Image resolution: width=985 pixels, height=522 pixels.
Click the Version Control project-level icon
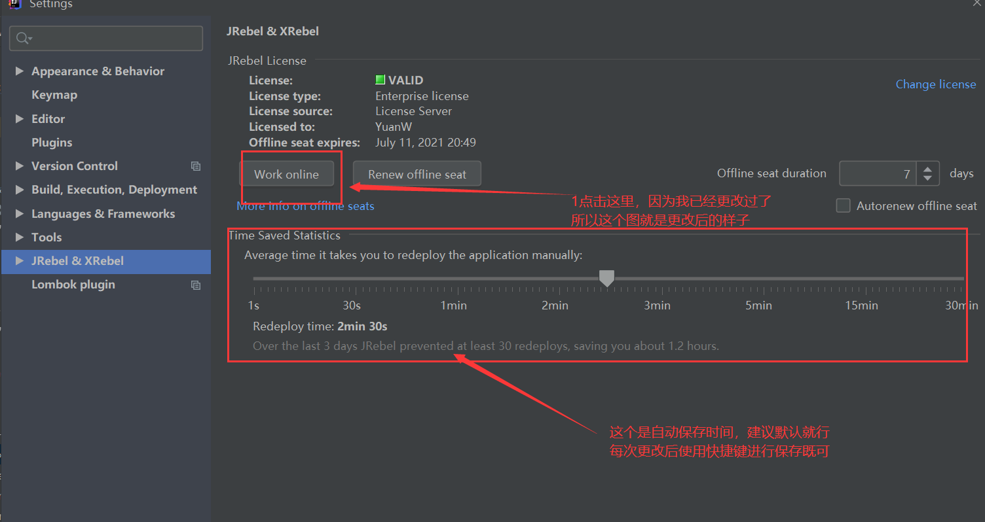tap(196, 166)
